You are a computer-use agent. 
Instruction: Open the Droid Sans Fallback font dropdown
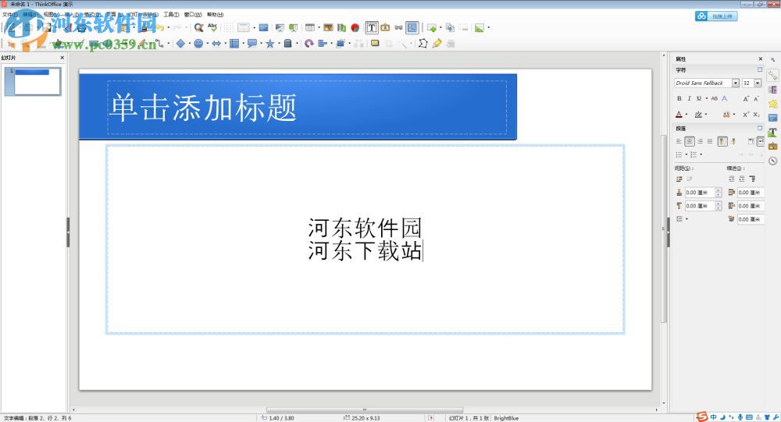pos(735,83)
